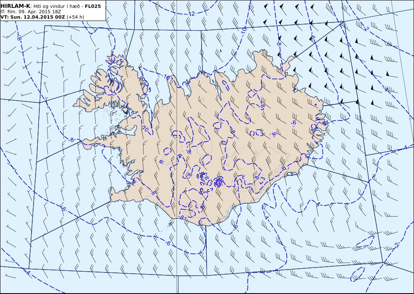Click the '(+54 h)' forecast offset text
This screenshot has height=294, width=414.
(75, 17)
